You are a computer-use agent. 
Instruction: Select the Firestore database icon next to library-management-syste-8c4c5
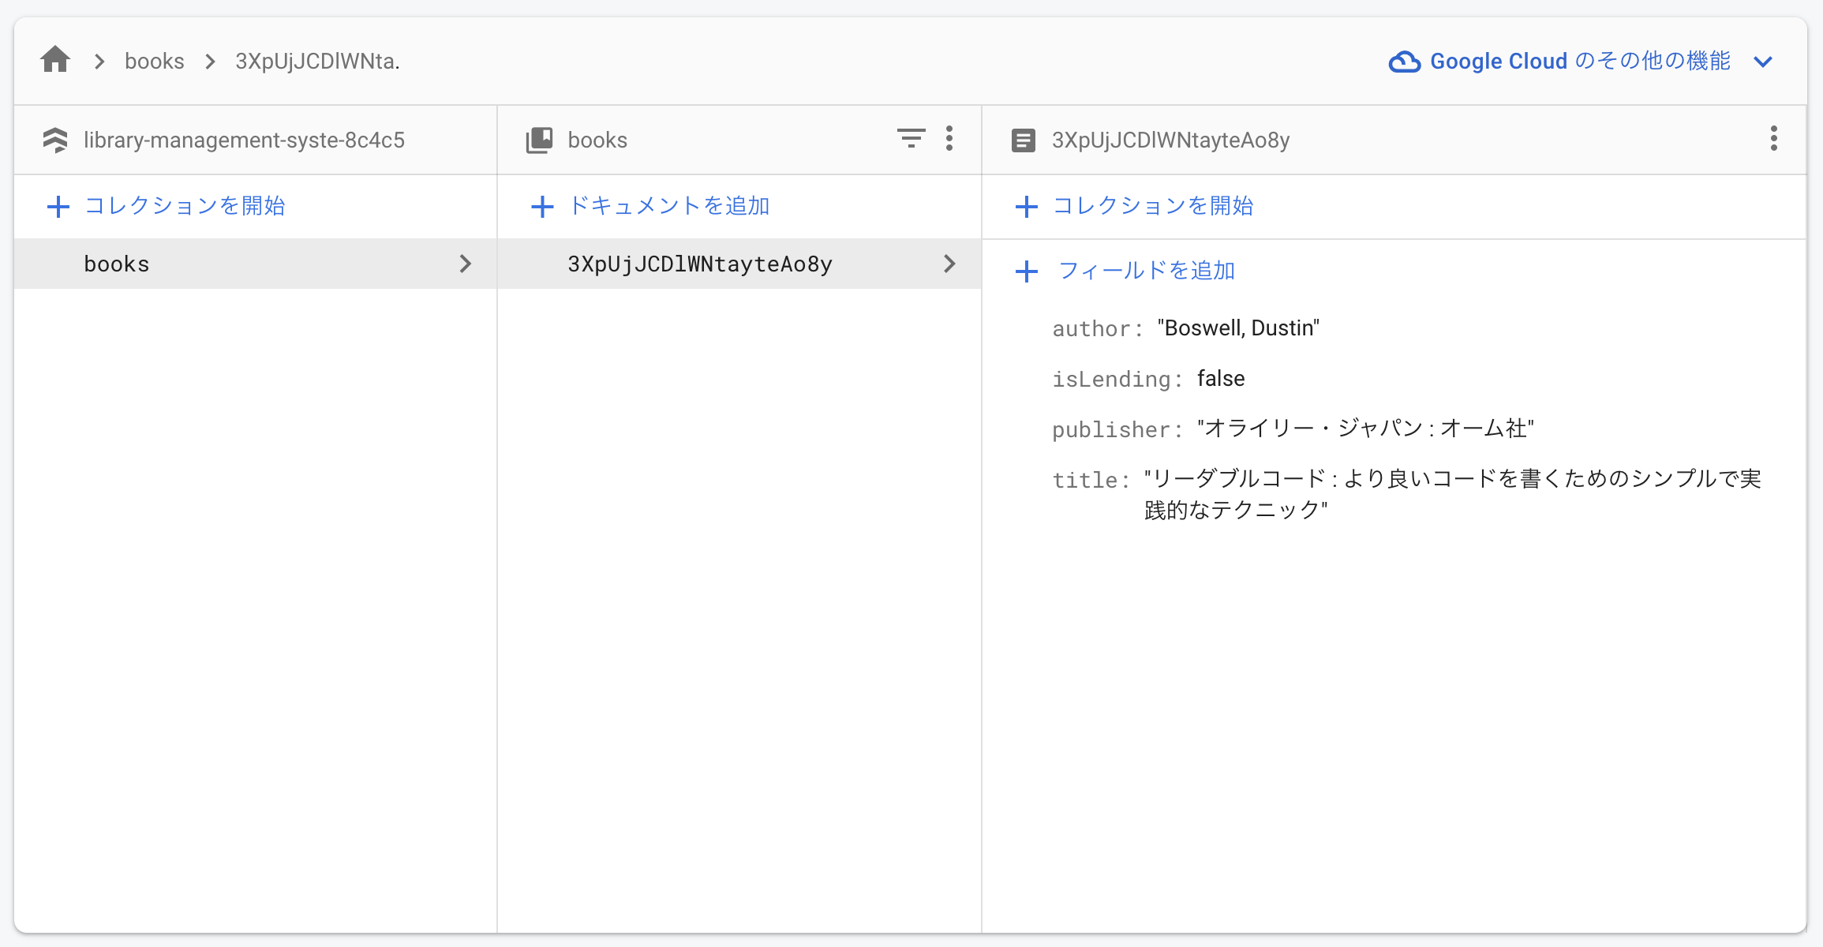[55, 140]
